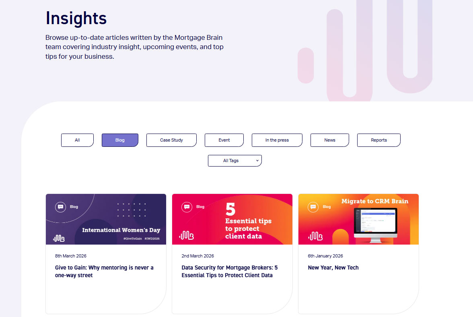Switch to the Event filter
Viewport: 473px width, 317px height.
click(224, 140)
